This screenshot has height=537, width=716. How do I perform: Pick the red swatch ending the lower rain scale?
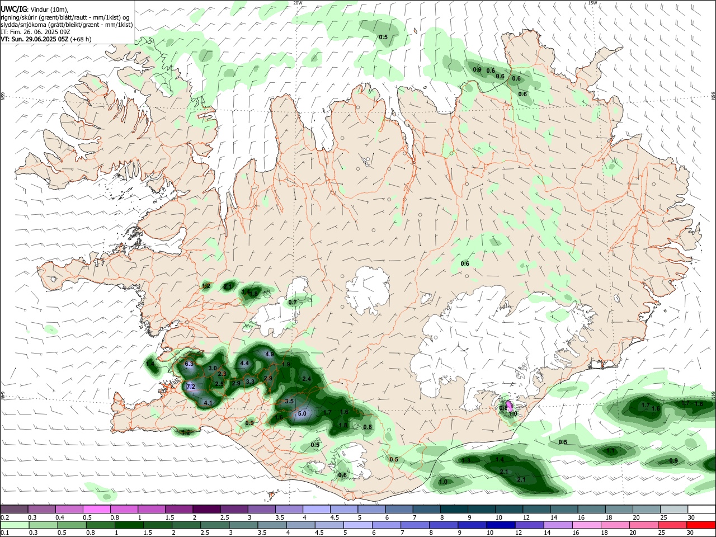coord(701,525)
